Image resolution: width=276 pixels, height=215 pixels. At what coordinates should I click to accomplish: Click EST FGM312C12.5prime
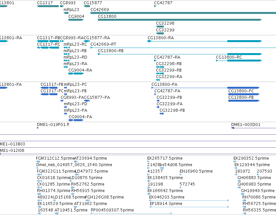point(55,158)
